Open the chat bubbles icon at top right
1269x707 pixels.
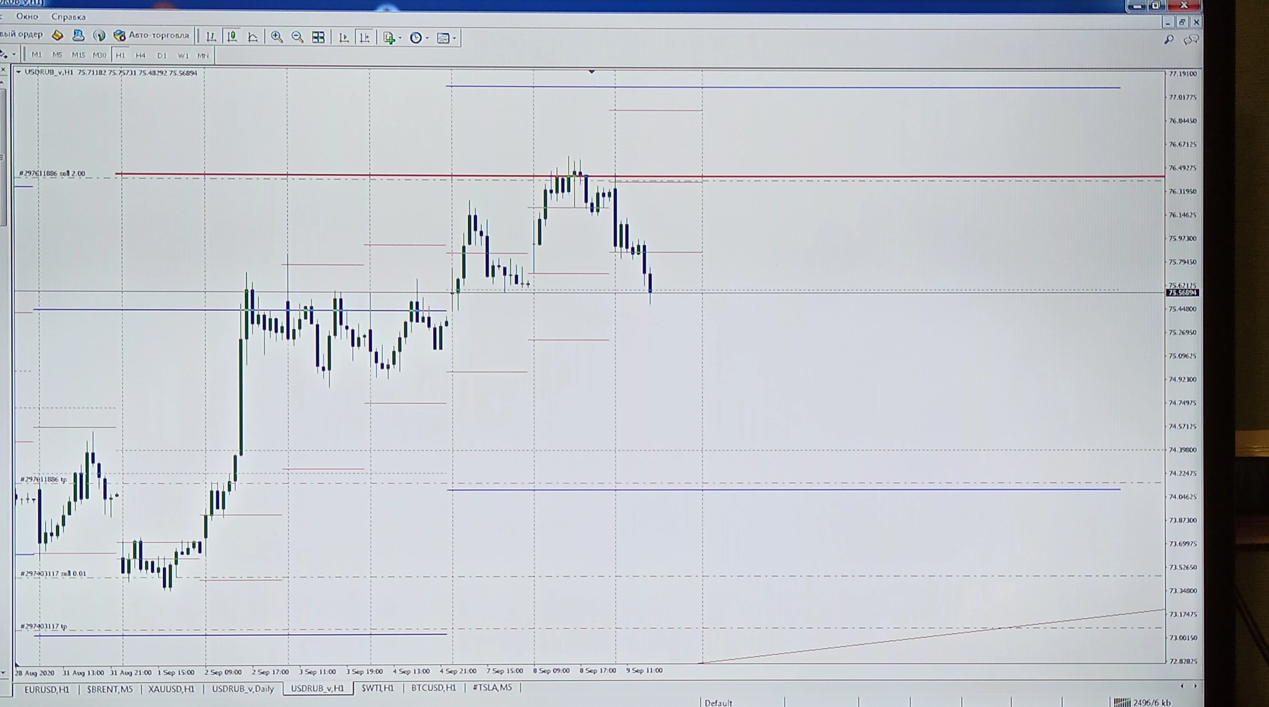[1191, 40]
